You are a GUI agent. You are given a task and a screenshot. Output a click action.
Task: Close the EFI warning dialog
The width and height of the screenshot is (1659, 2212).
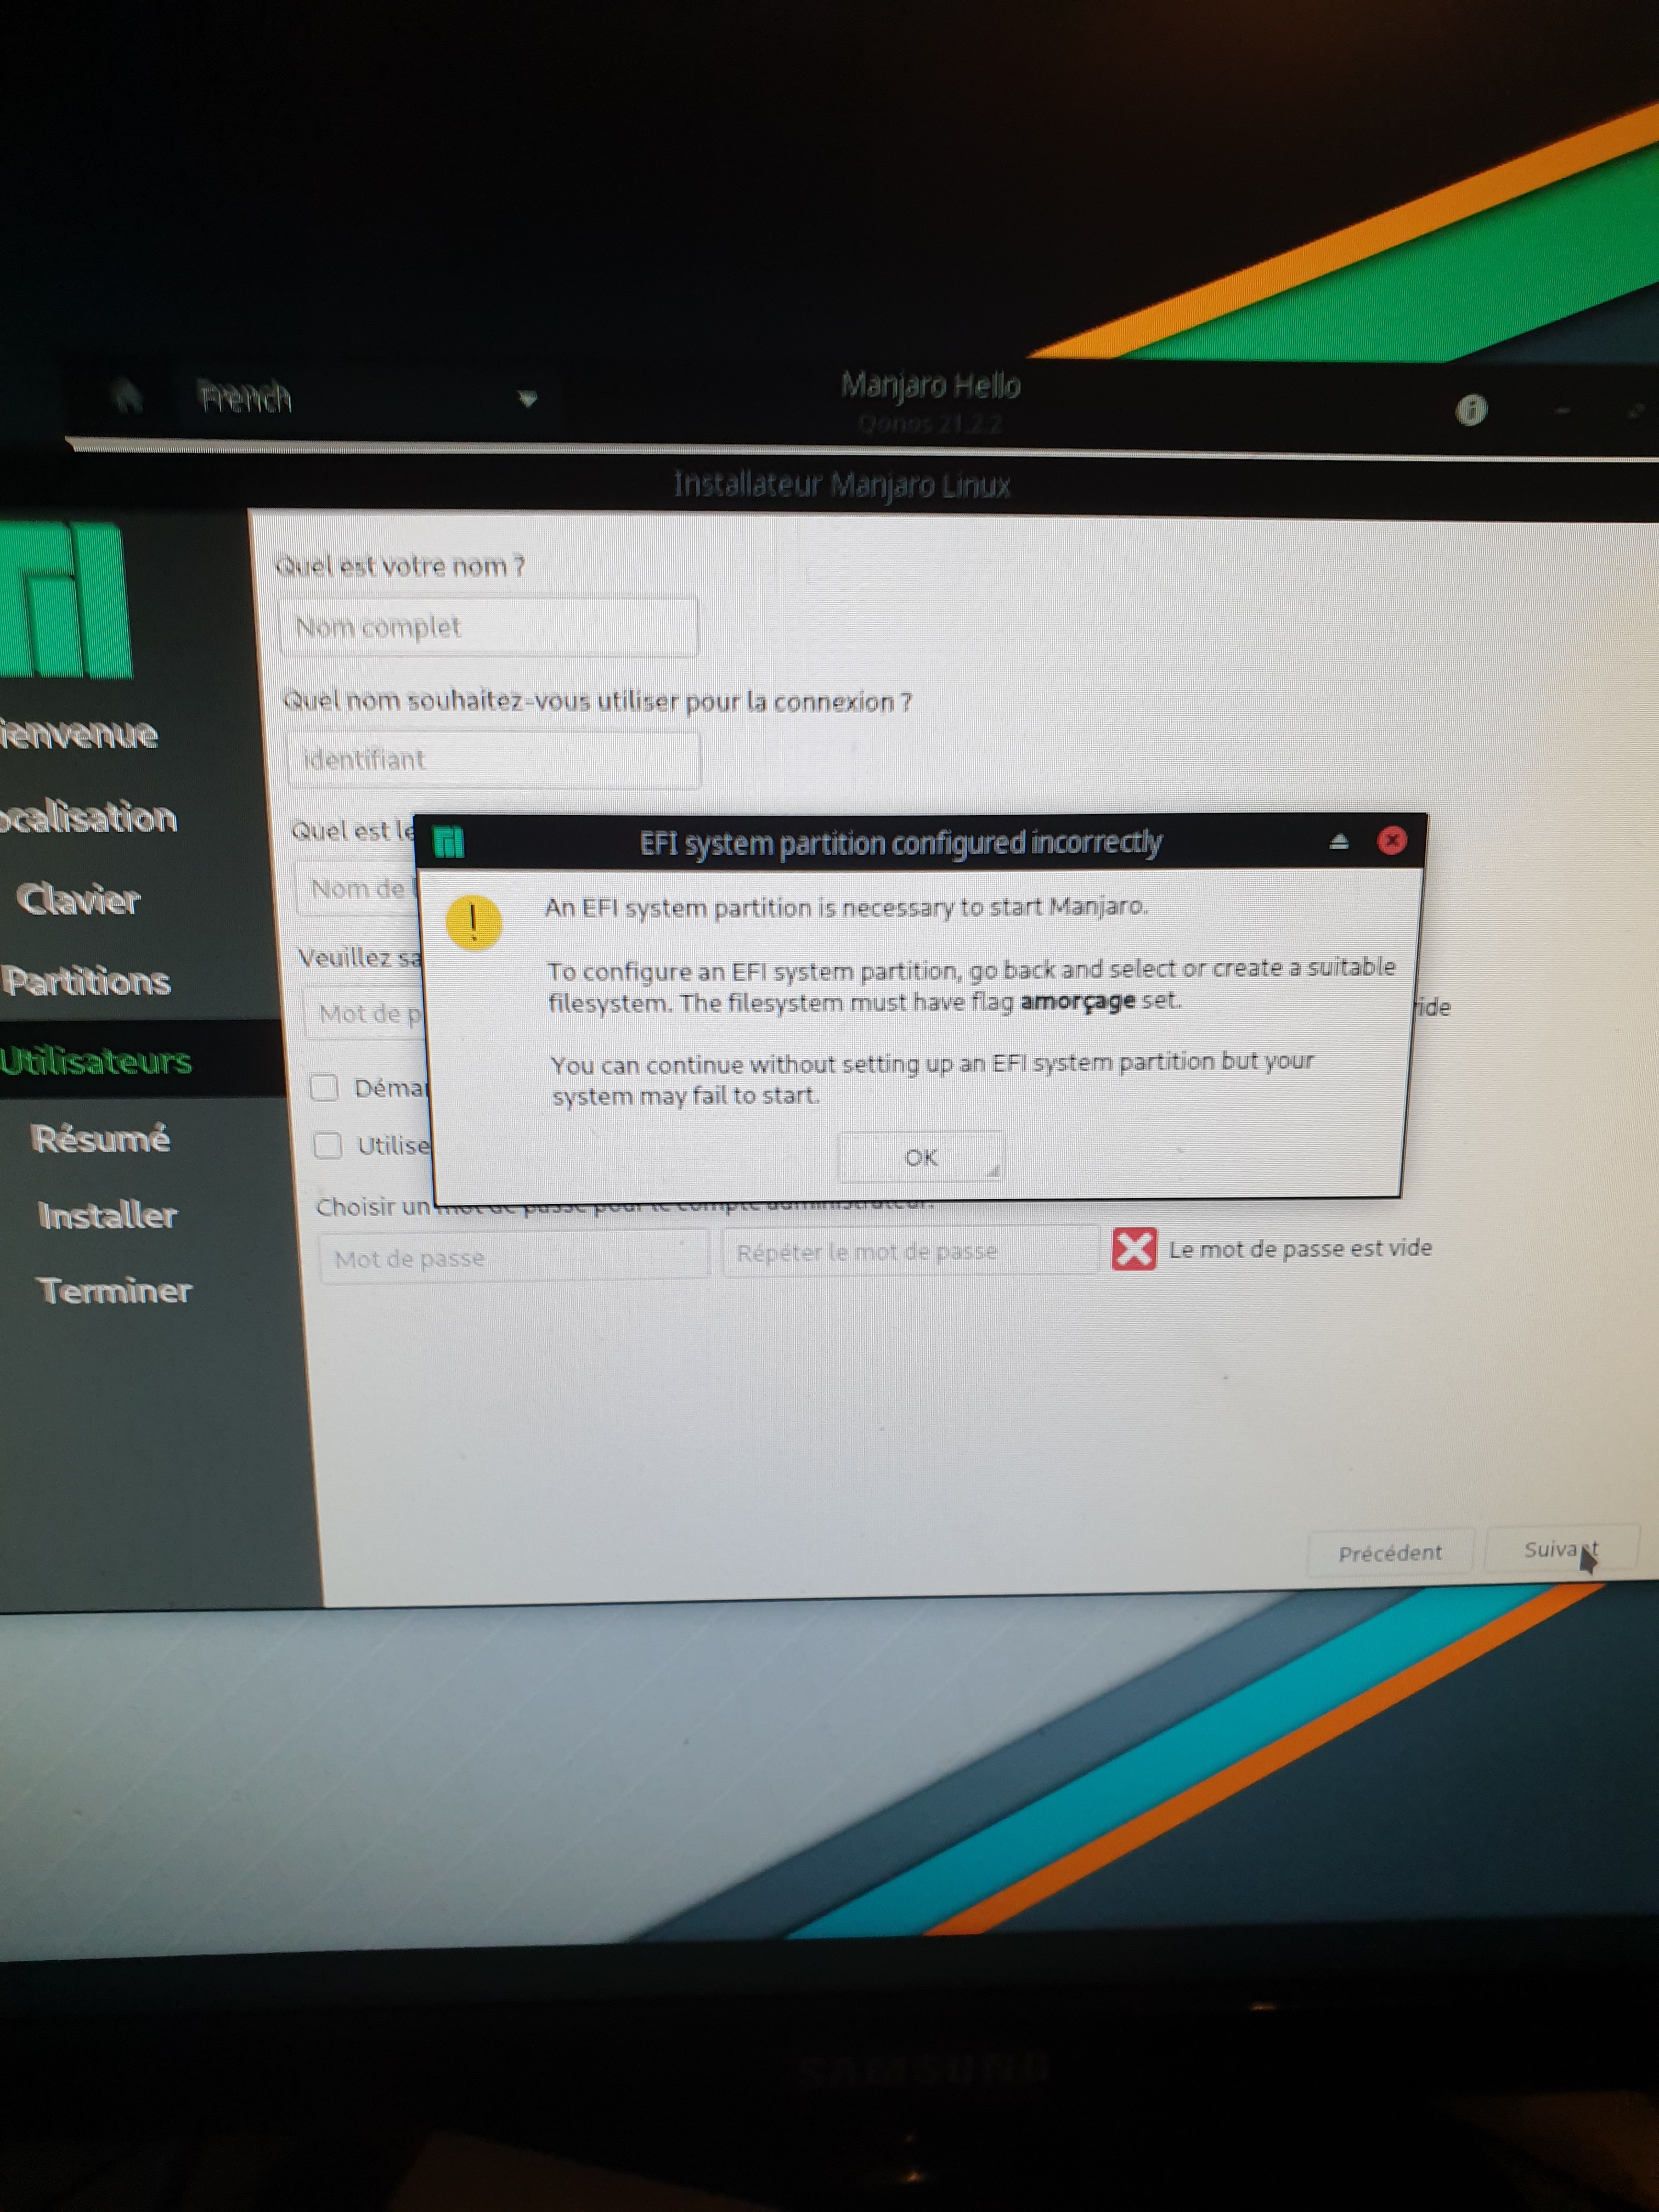[x=1391, y=840]
